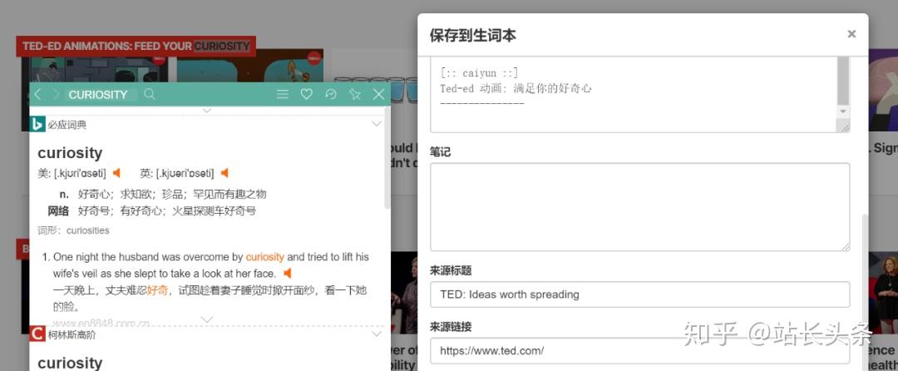The height and width of the screenshot is (371, 898).
Task: Click the translation text area scrollbar down arrow
Action: pos(843,111)
